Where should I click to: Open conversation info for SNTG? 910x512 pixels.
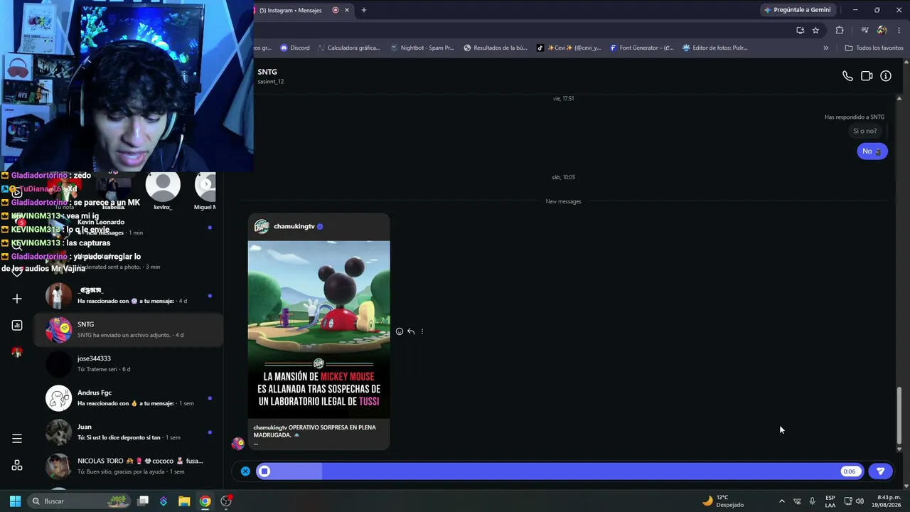[886, 76]
